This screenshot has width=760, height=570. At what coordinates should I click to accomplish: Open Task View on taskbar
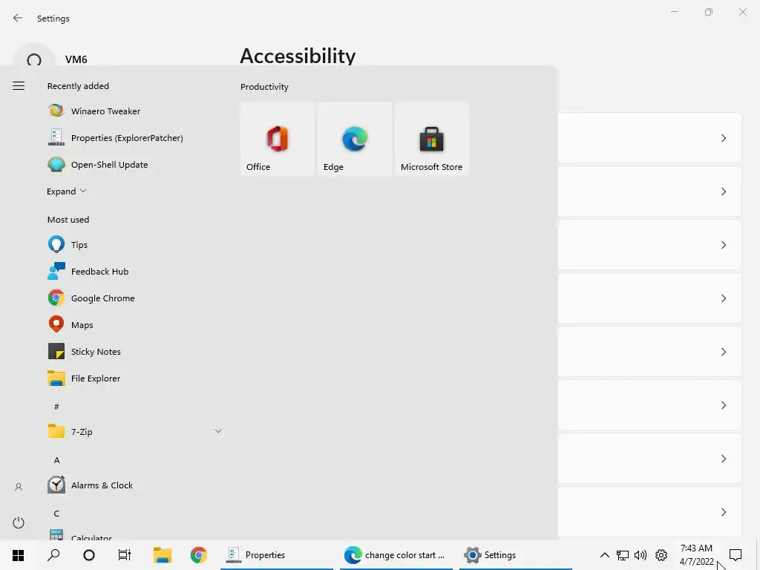pos(125,555)
